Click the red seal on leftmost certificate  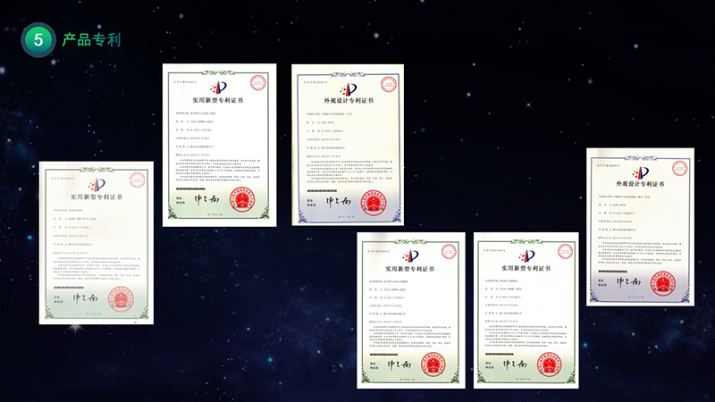(x=119, y=297)
